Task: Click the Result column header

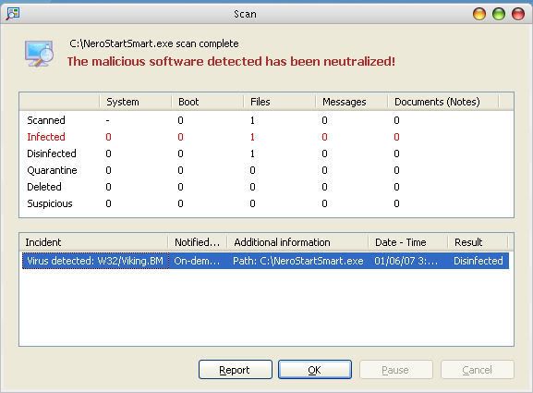Action: (478, 242)
